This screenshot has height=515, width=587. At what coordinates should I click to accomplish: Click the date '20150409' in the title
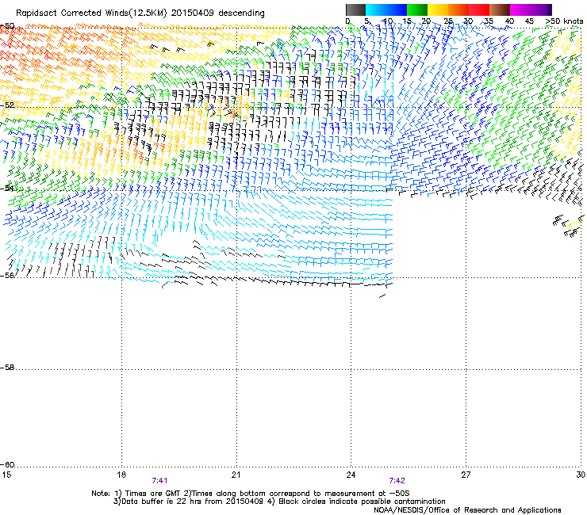click(x=193, y=13)
